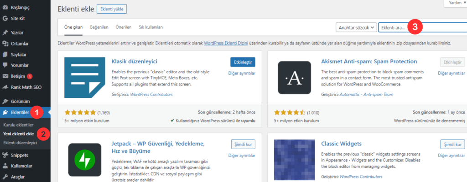Click the Rank Math SEO chart icon

click(x=5, y=87)
